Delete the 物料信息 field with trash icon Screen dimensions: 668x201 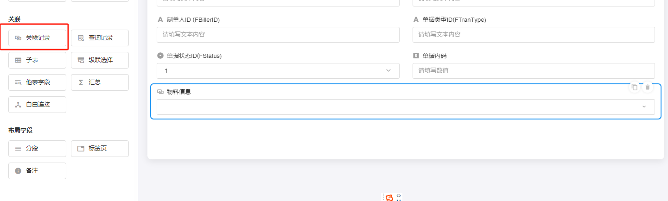[x=648, y=87]
